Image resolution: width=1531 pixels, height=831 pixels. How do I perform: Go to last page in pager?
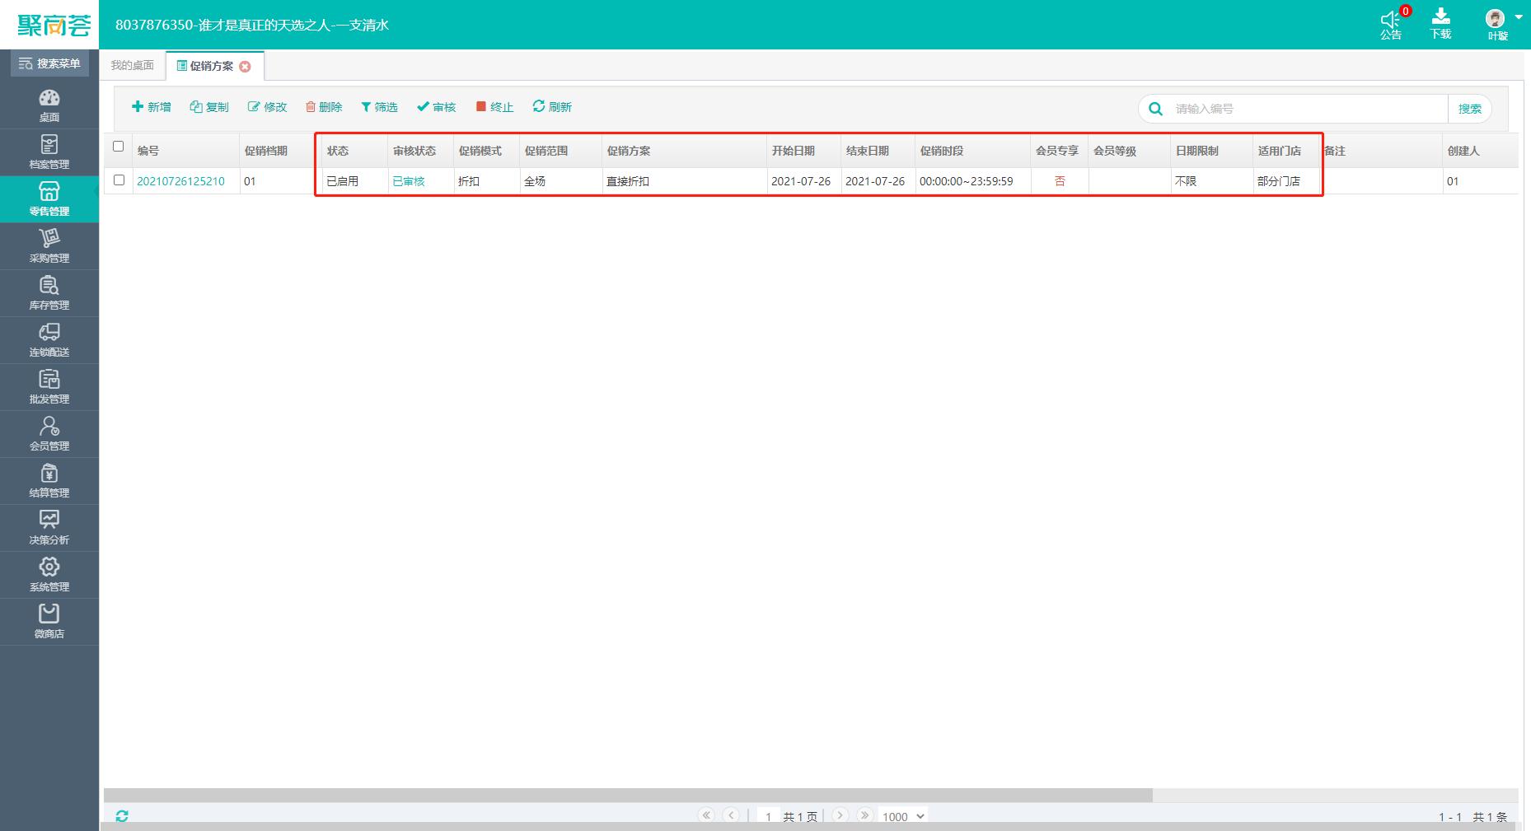[864, 815]
